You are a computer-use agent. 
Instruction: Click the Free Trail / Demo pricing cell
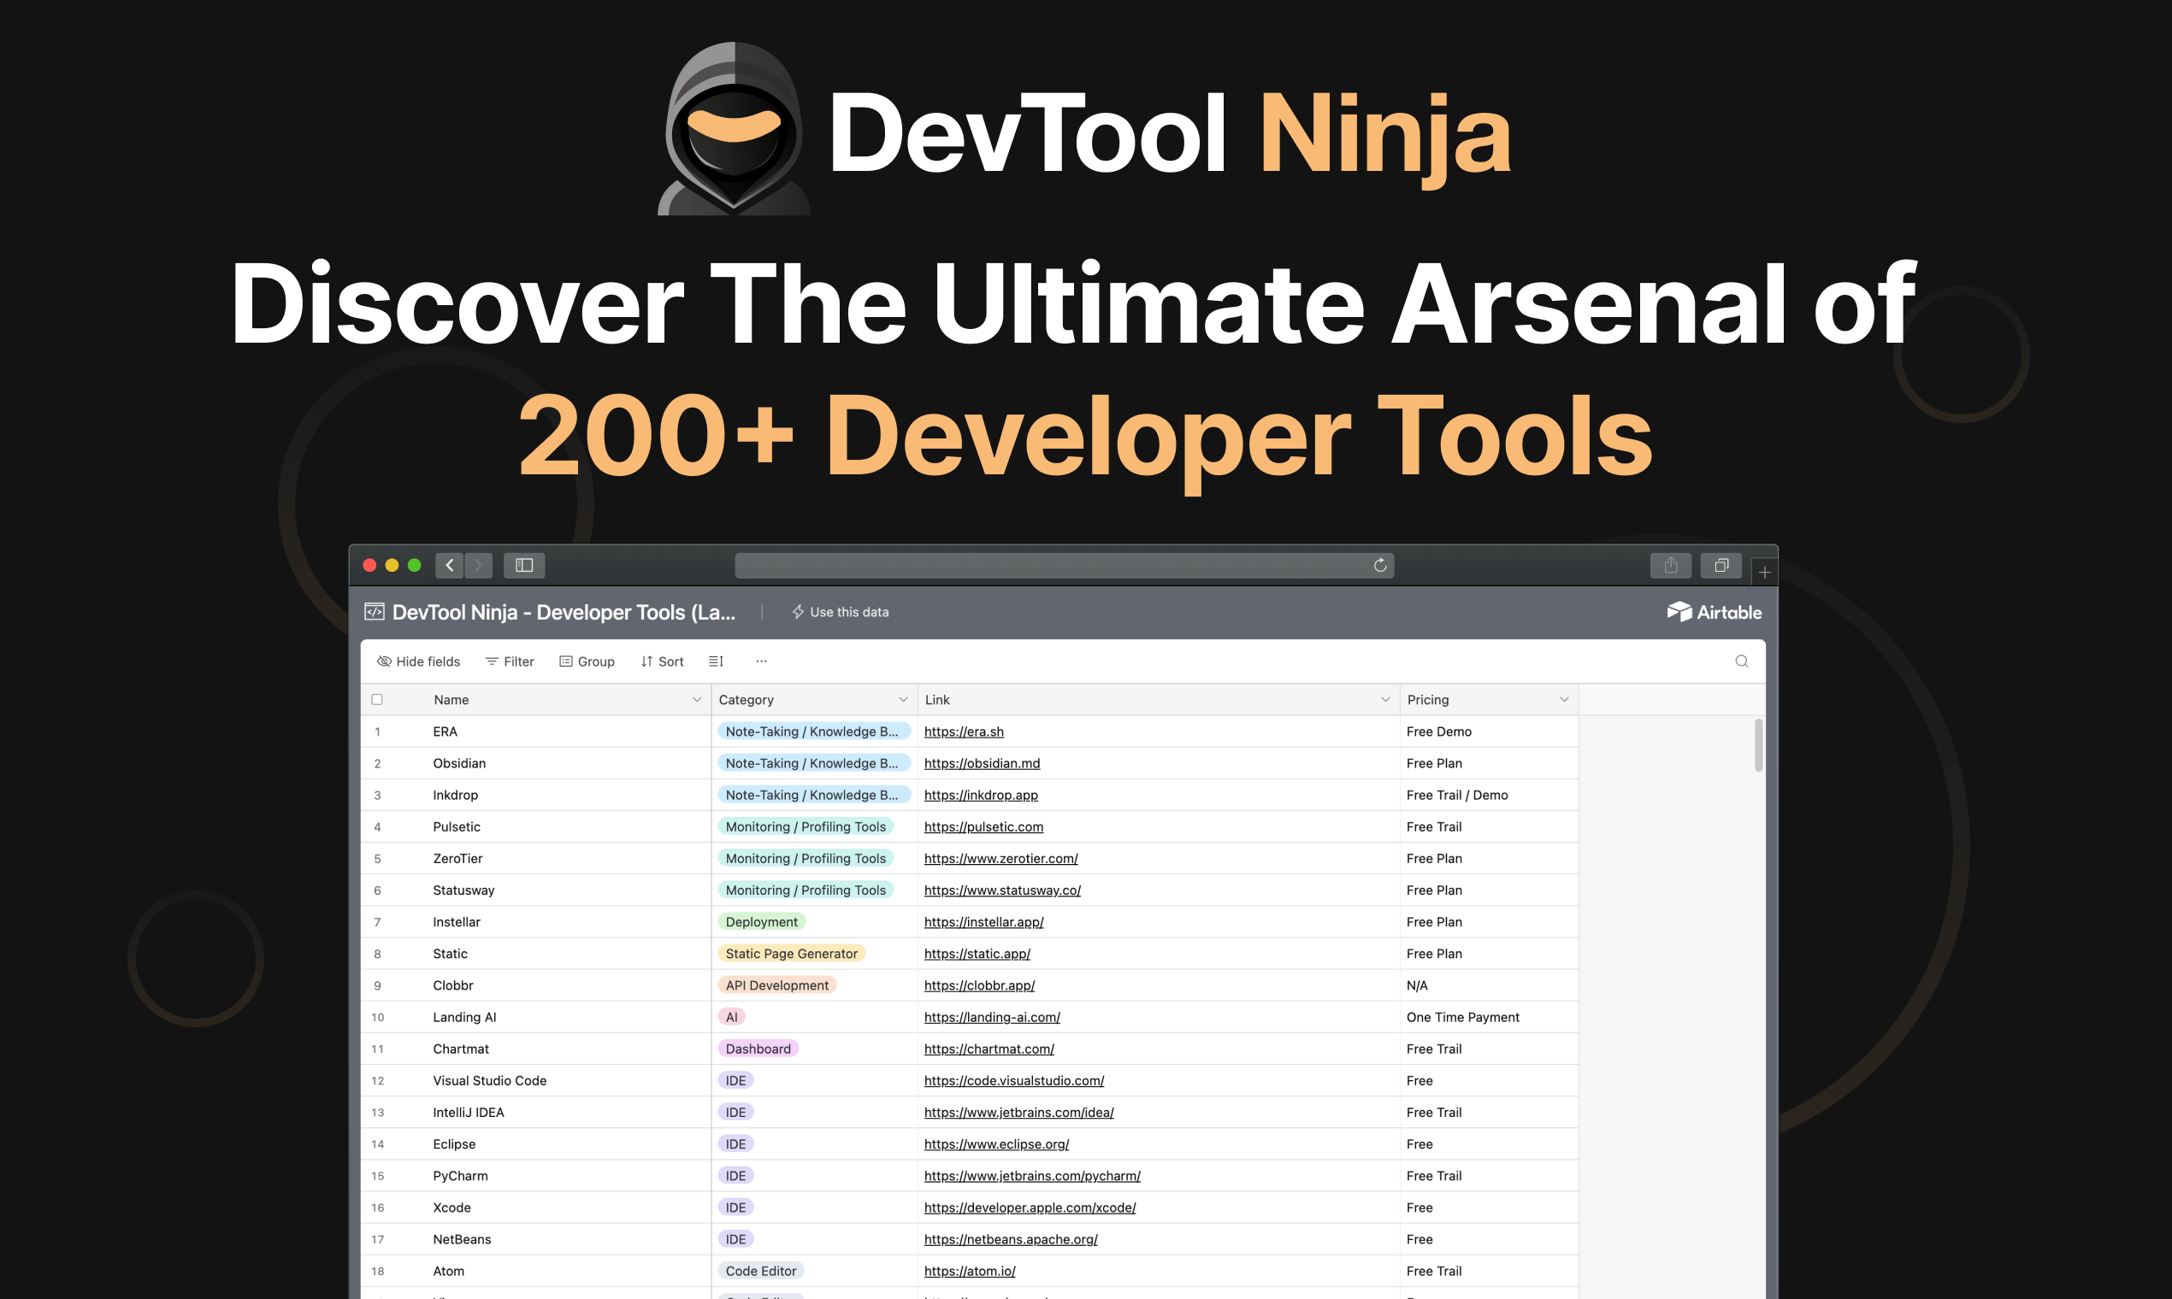tap(1489, 795)
